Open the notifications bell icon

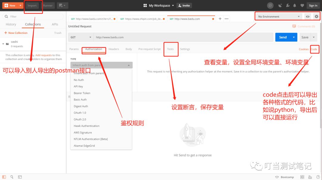tap(295, 6)
